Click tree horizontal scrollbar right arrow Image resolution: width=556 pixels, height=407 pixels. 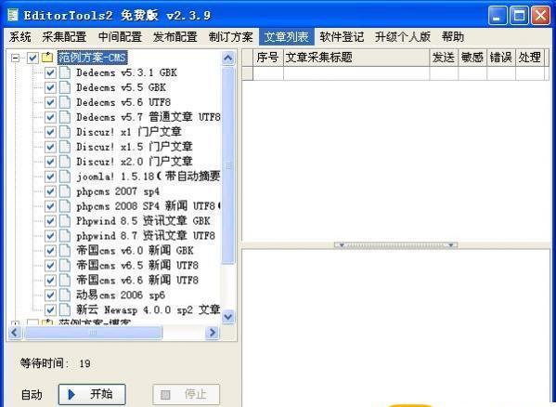(213, 333)
